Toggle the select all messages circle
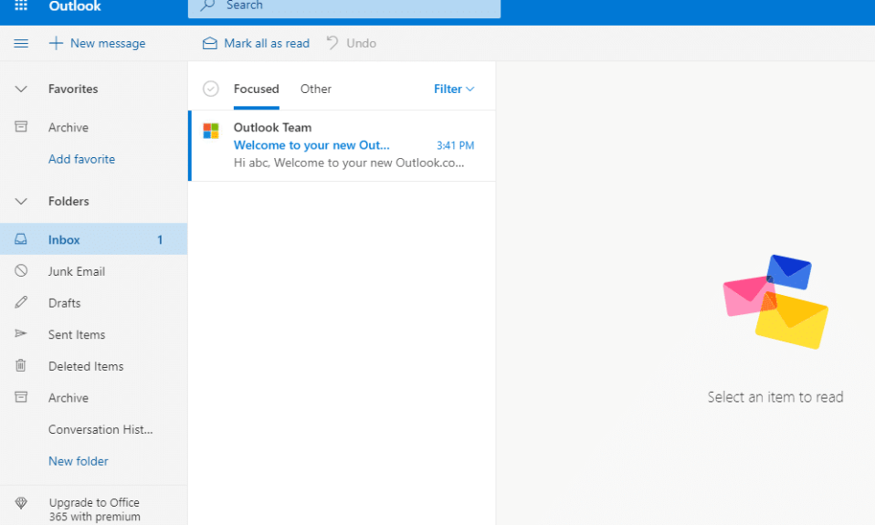The width and height of the screenshot is (875, 525). [x=211, y=89]
